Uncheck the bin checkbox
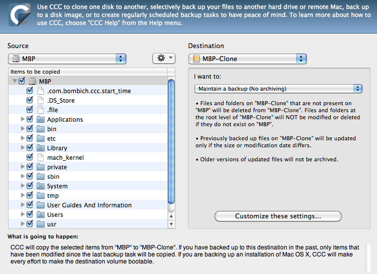This screenshot has width=377, height=274. click(30, 128)
